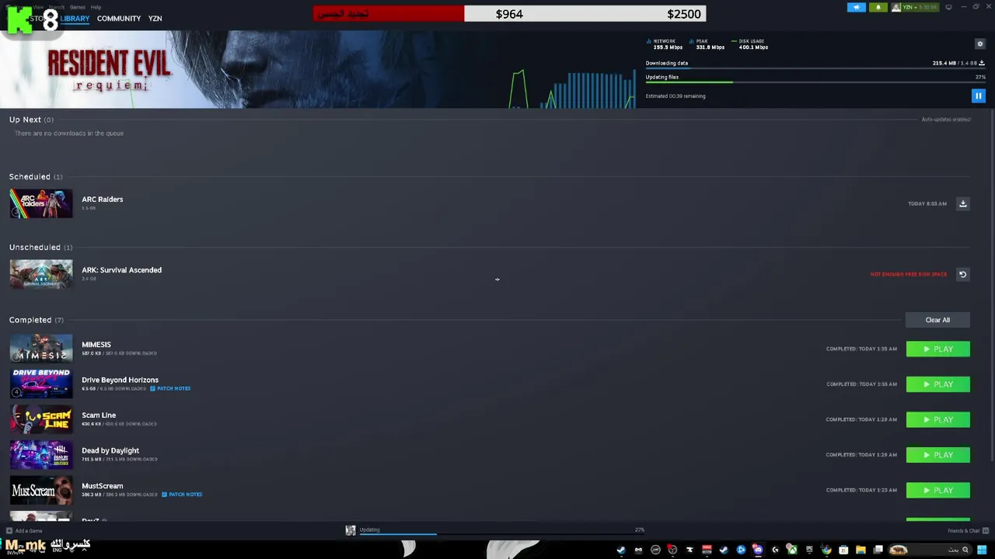Click the MustScream thumbnail

click(x=41, y=490)
